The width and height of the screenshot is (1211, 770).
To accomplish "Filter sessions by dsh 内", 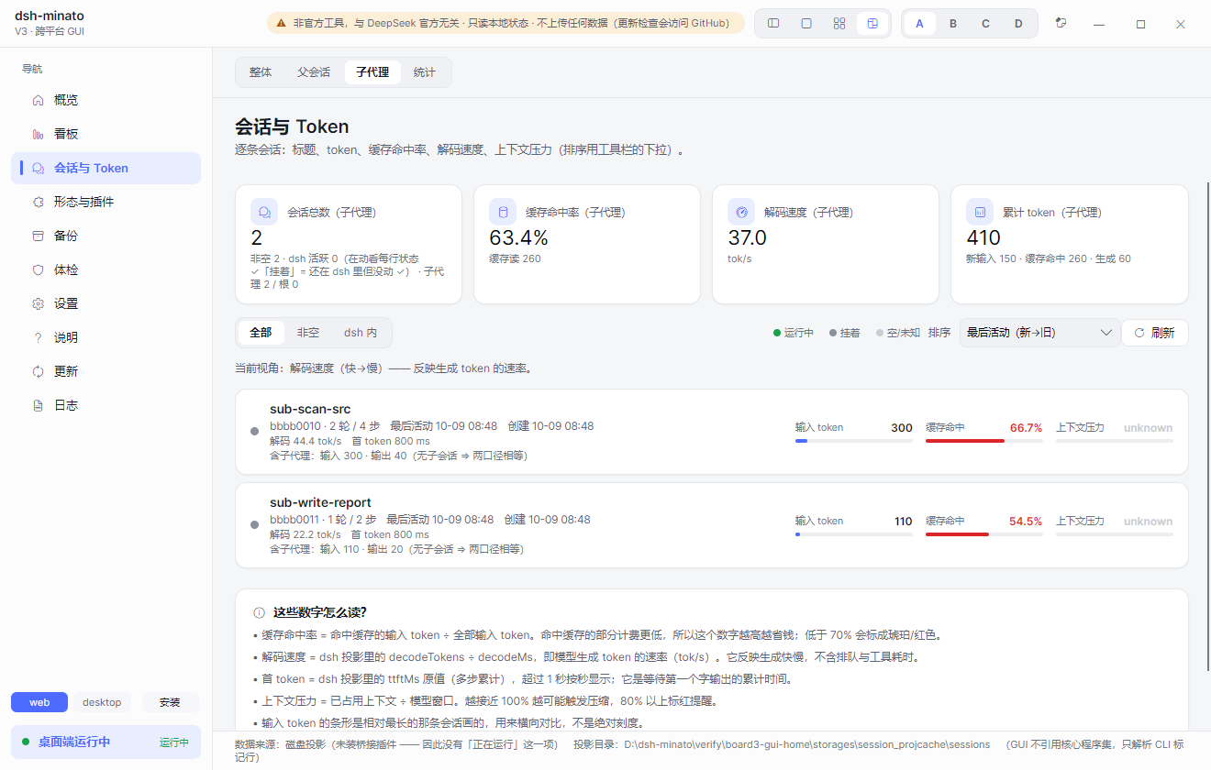I will (361, 333).
